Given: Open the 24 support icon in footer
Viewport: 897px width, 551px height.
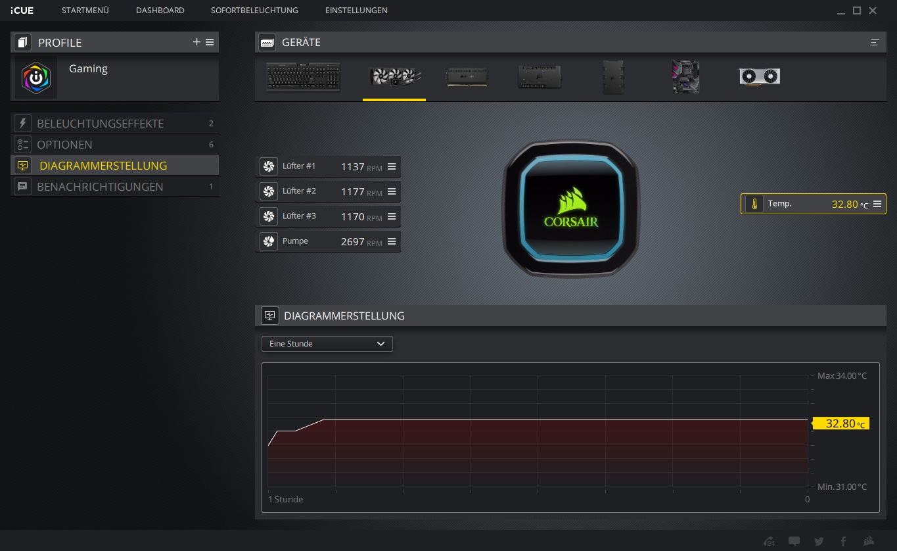Looking at the screenshot, I should [x=770, y=541].
